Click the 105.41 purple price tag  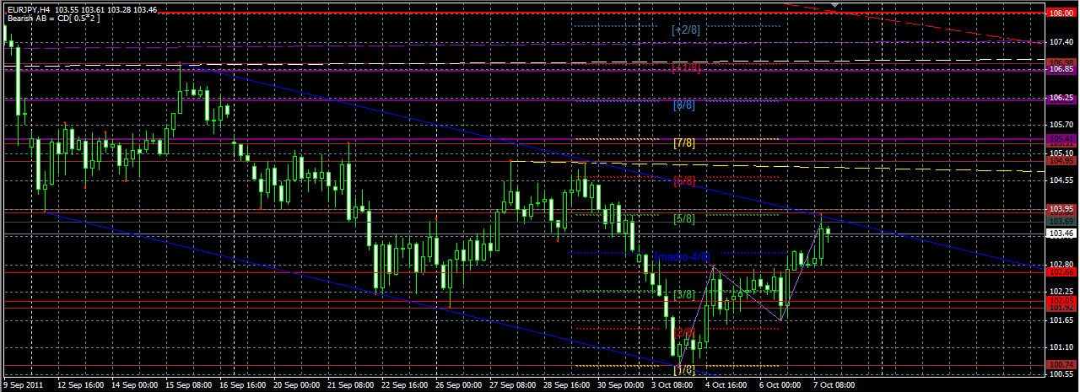pyautogui.click(x=1061, y=138)
